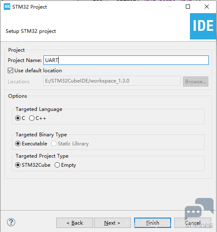Maximize the STM32 Project dialog
217x232 pixels.
(188, 7)
